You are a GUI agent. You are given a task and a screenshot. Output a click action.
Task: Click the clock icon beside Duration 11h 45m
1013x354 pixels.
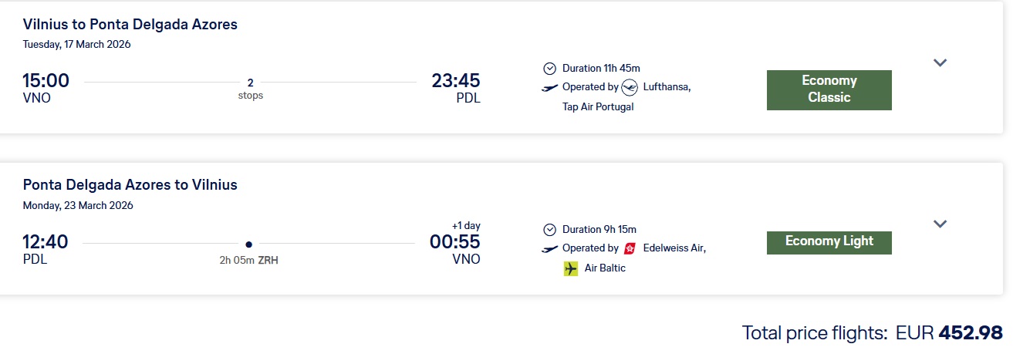tap(550, 68)
